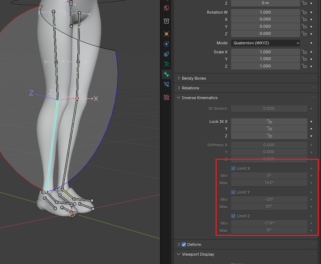Open the rotation Mode dropdown
This screenshot has width=321, height=264.
tap(265, 43)
